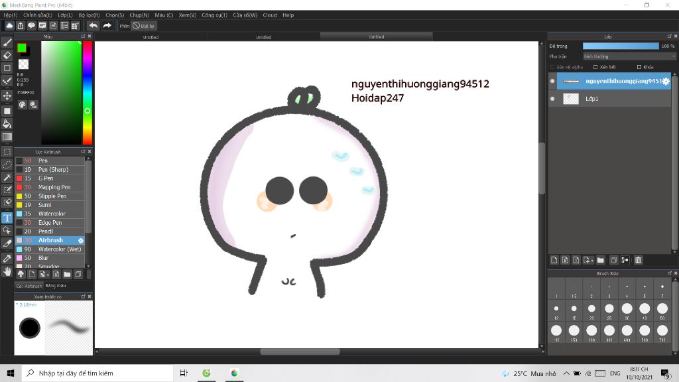This screenshot has width=679, height=382.
Task: Select the G Pen brush
Action: pos(50,178)
